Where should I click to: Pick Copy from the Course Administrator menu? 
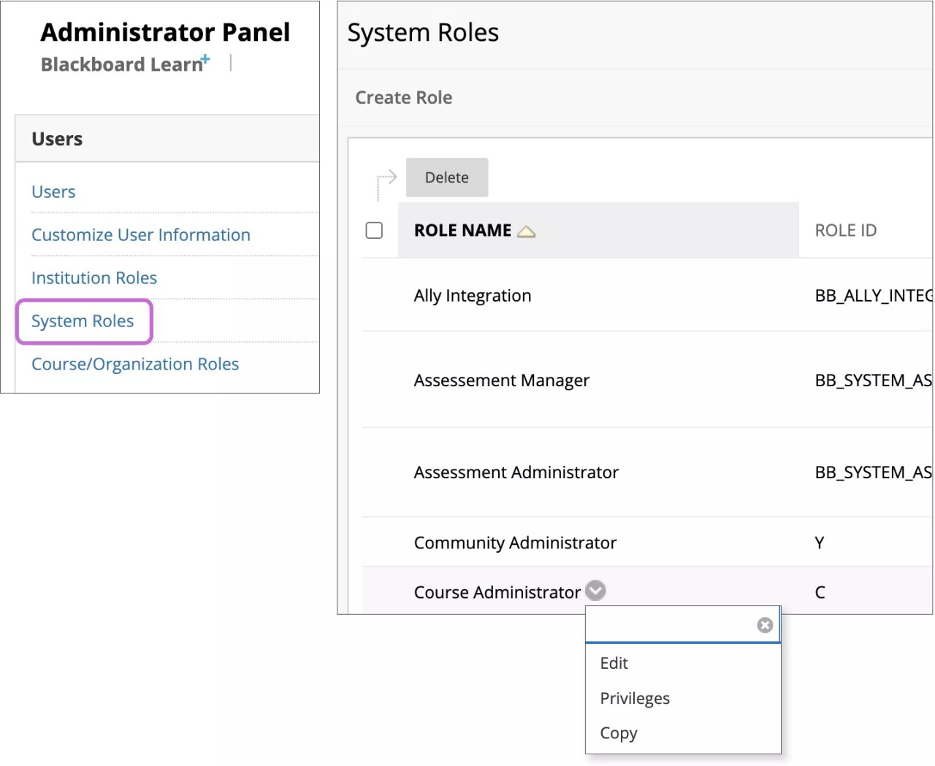point(618,732)
